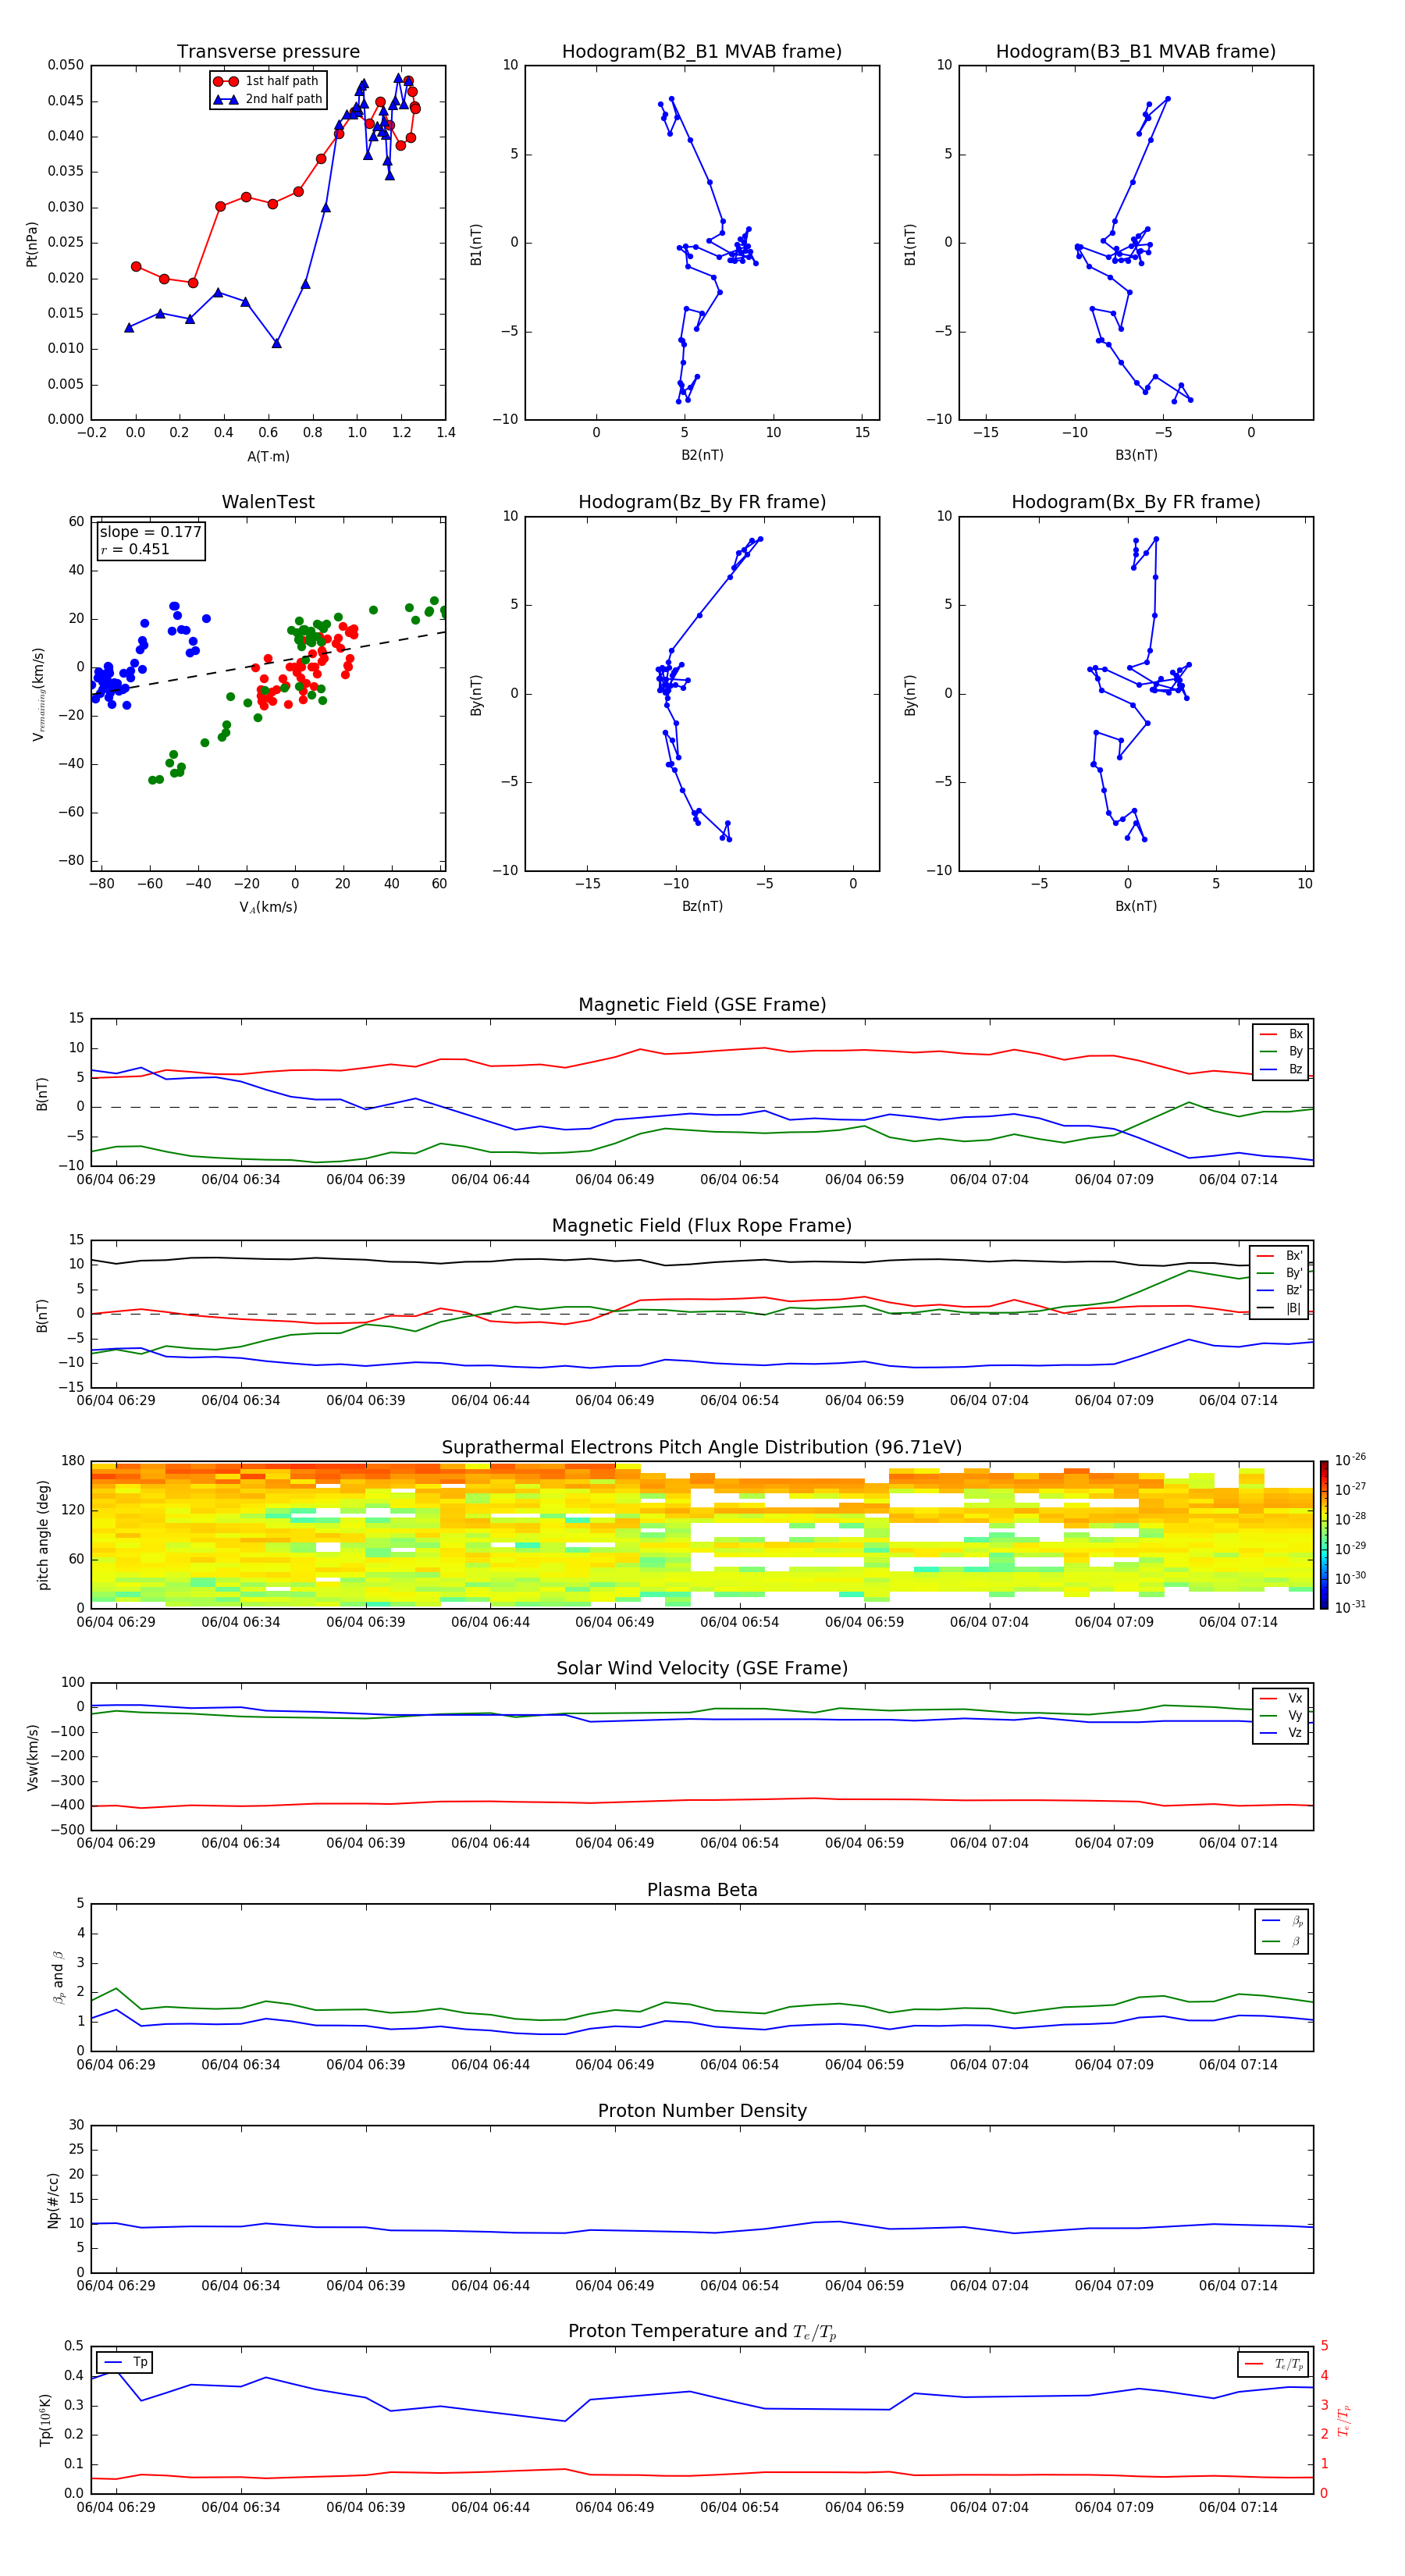Click the "V_remaining(km/s)" y-axis label
Image resolution: width=1405 pixels, height=2576 pixels.
[x=38, y=694]
